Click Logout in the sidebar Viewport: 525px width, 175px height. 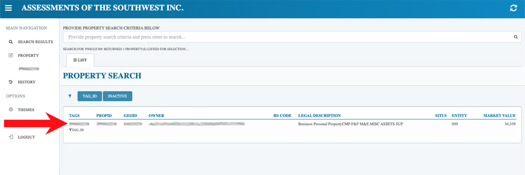26,137
